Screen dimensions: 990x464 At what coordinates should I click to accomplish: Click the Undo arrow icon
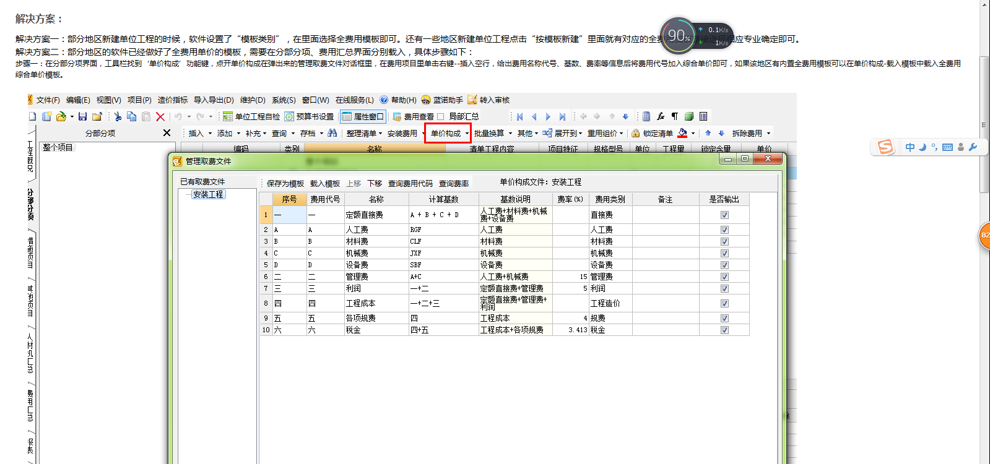(x=178, y=116)
